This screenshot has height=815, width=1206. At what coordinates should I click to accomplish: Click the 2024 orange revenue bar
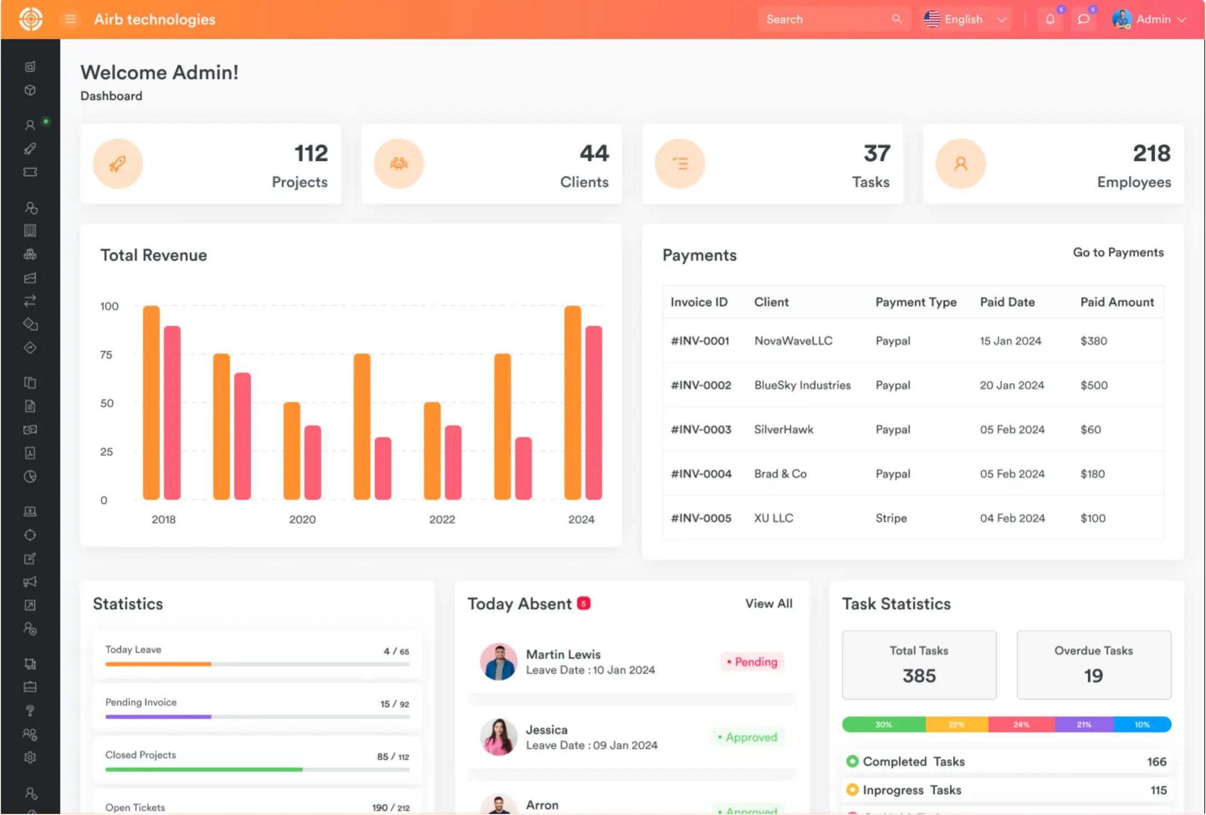573,402
